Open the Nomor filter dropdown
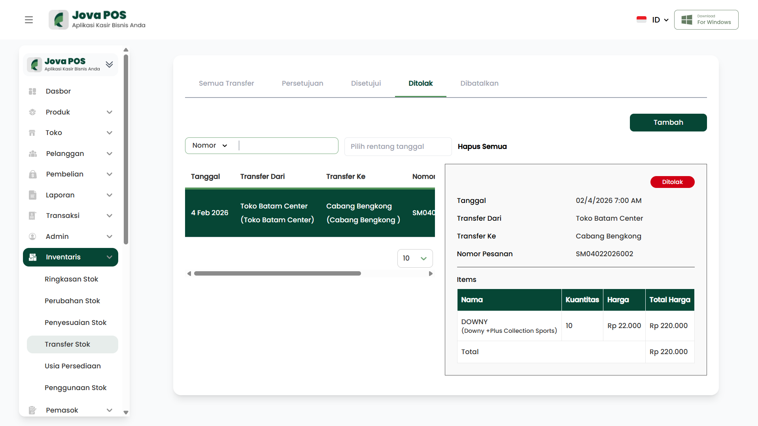The image size is (758, 426). click(210, 146)
